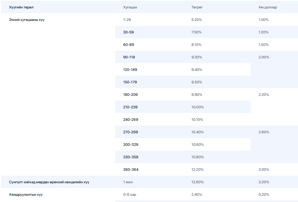The height and width of the screenshot is (202, 298).
Task: Click the 7.50% tugrik rate
Action: [x=196, y=32]
